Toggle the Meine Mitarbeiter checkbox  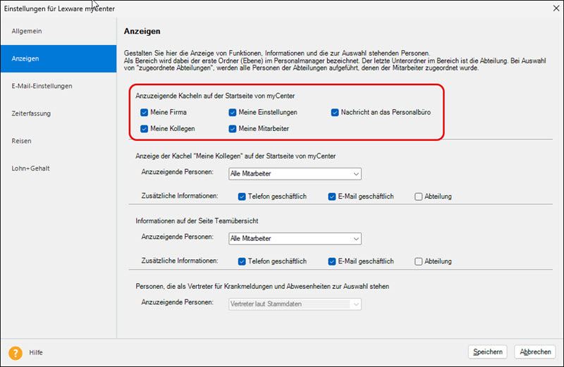point(233,128)
